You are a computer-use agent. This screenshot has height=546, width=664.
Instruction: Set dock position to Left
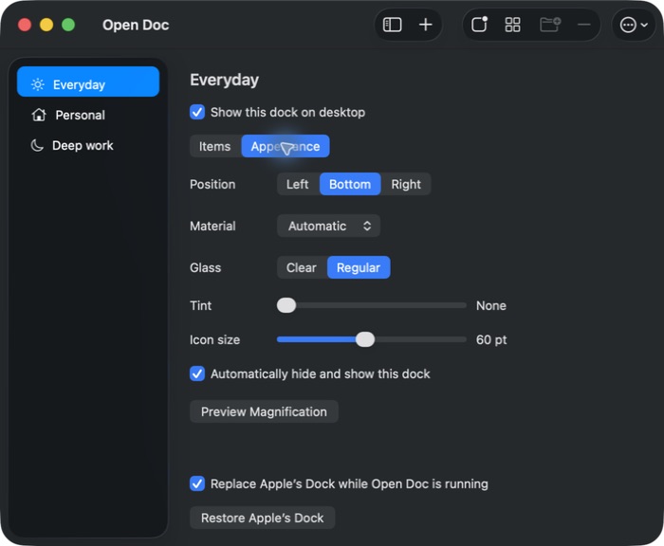298,184
